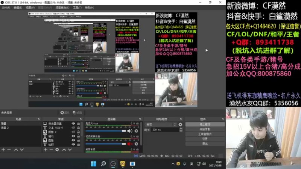This screenshot has height=169, width=301.
Task: Add a new scene with plus icon in 场景 panel
Action: [3, 149]
